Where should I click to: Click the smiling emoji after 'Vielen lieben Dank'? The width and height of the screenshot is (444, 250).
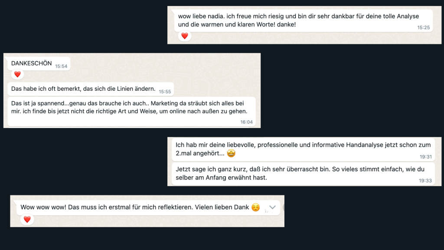pyautogui.click(x=255, y=207)
